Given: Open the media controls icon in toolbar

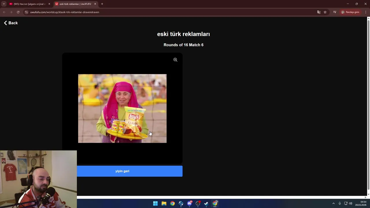Looking at the screenshot, I should tap(335, 12).
